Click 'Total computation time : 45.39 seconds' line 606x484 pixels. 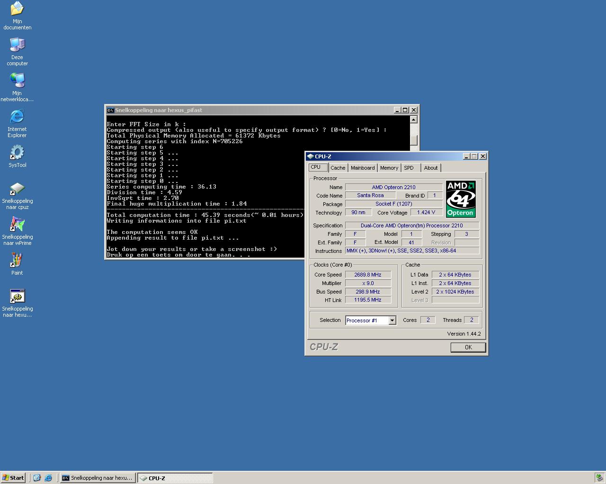[205, 215]
